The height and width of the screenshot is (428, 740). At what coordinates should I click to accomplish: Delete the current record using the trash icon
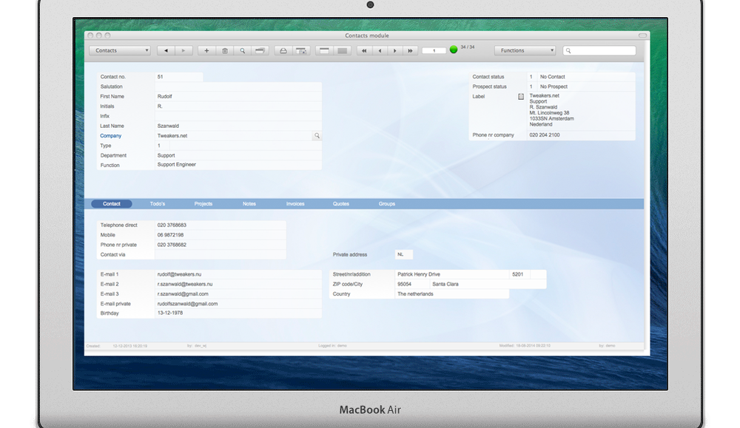[x=224, y=50]
